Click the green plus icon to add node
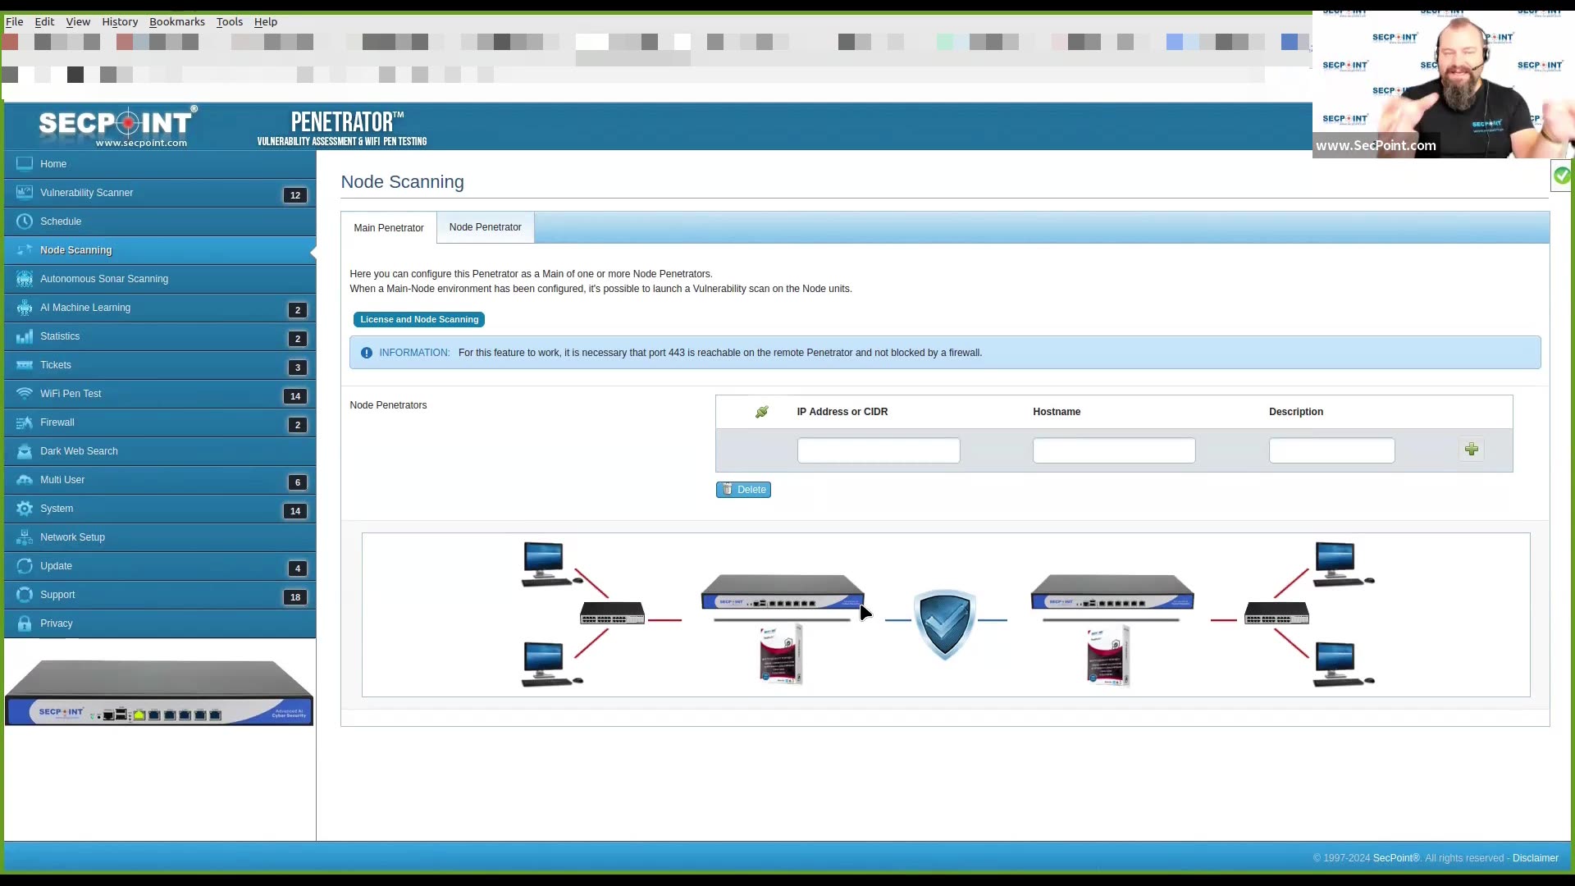This screenshot has width=1575, height=886. pyautogui.click(x=1471, y=450)
